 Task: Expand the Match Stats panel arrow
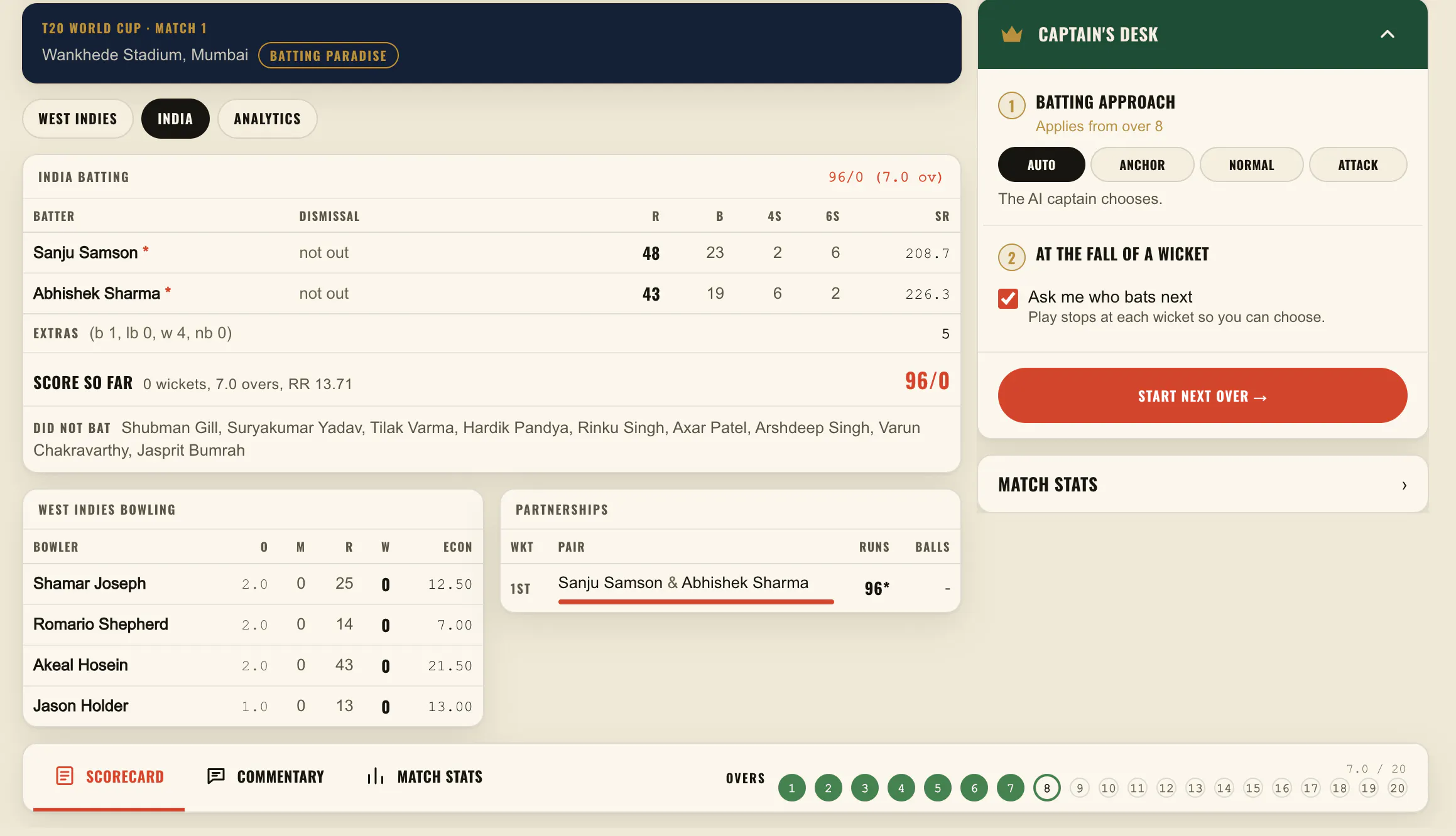pos(1404,485)
